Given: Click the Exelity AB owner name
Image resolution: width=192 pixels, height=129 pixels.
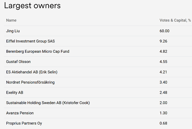Looking at the screenshot, I should [x=15, y=92].
